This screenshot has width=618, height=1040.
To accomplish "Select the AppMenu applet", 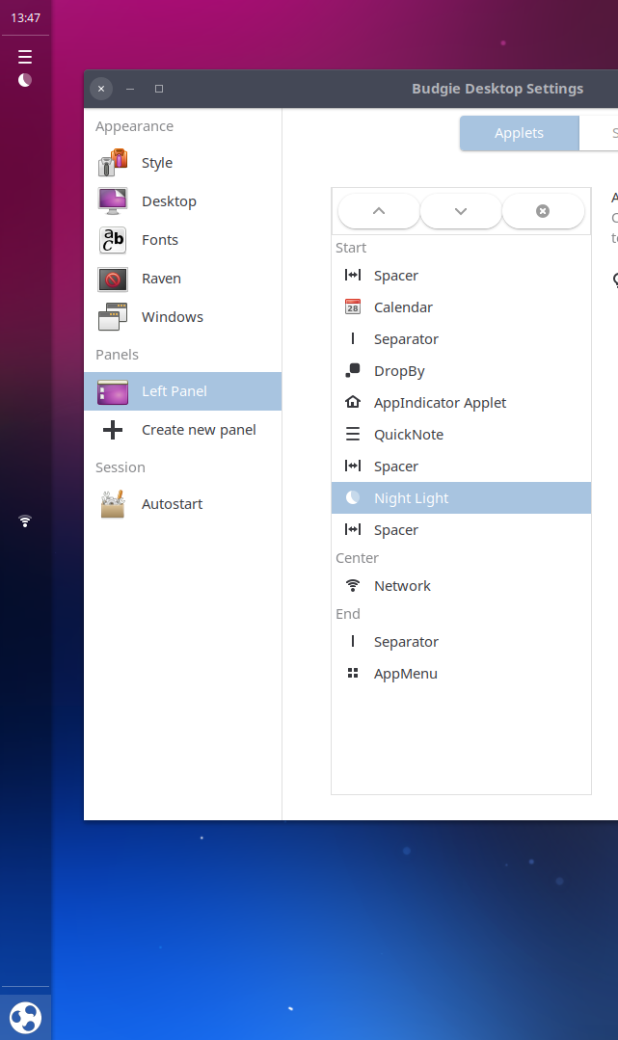I will click(461, 673).
